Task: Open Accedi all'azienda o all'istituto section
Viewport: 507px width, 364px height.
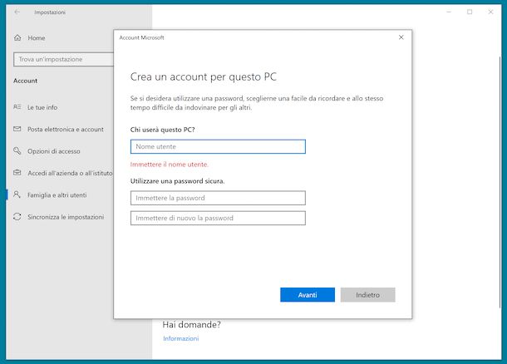Action: [x=70, y=173]
